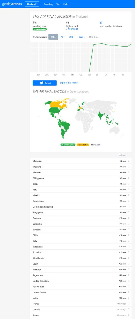135x319 pixels.
Task: Open the Explore on Twitter link
Action: [x=69, y=83]
